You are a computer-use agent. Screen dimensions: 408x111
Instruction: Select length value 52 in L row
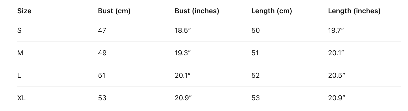(256, 75)
